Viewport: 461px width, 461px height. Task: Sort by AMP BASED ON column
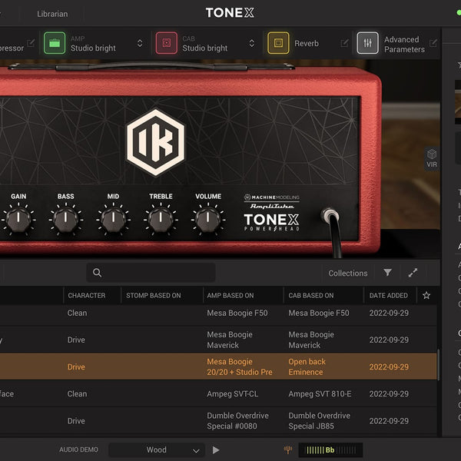(x=230, y=296)
